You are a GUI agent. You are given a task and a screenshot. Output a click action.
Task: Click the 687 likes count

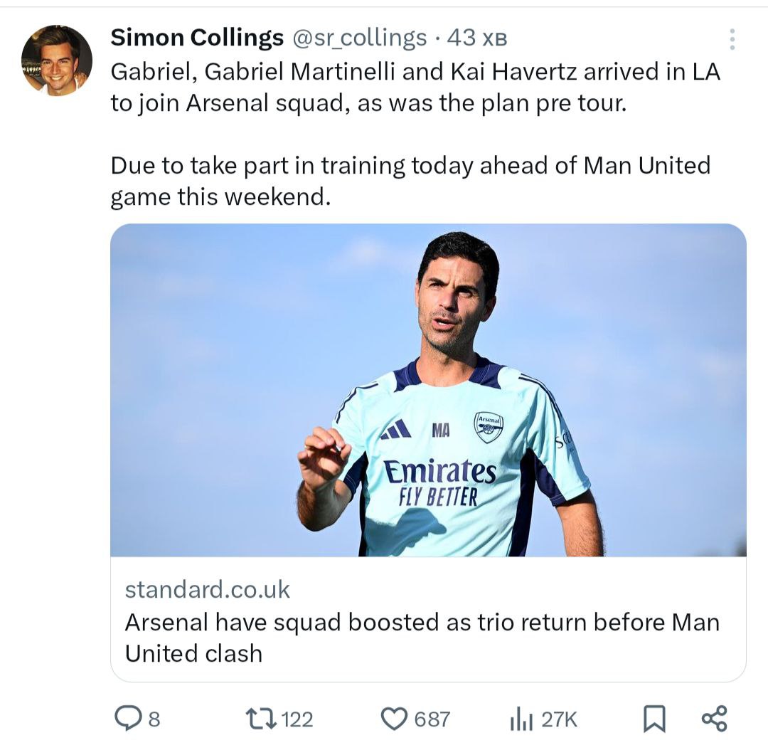click(x=432, y=719)
